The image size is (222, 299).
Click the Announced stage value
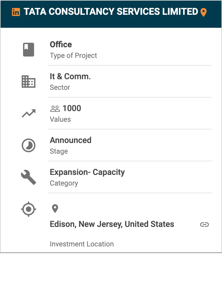pyautogui.click(x=71, y=140)
